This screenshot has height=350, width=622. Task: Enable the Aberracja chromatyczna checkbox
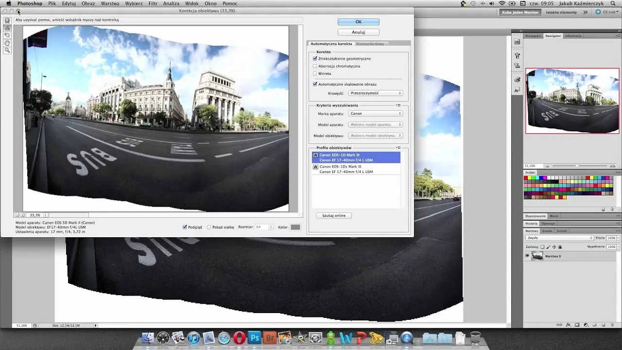point(315,66)
